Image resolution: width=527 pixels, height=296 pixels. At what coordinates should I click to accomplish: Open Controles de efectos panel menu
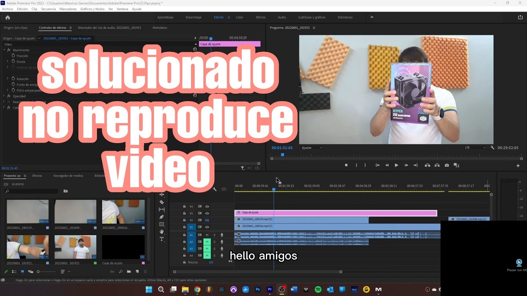pyautogui.click(x=70, y=28)
